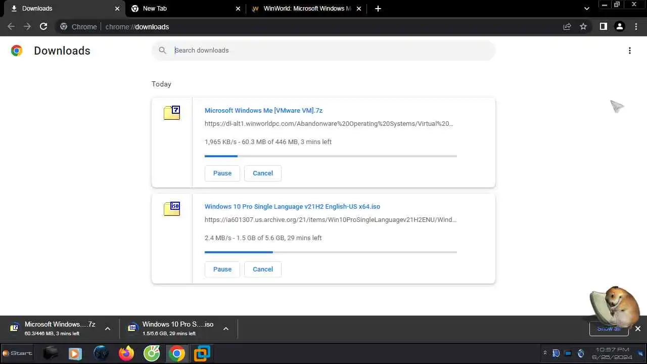Open the green circular app on taskbar
This screenshot has height=364, width=647.
coord(152,353)
